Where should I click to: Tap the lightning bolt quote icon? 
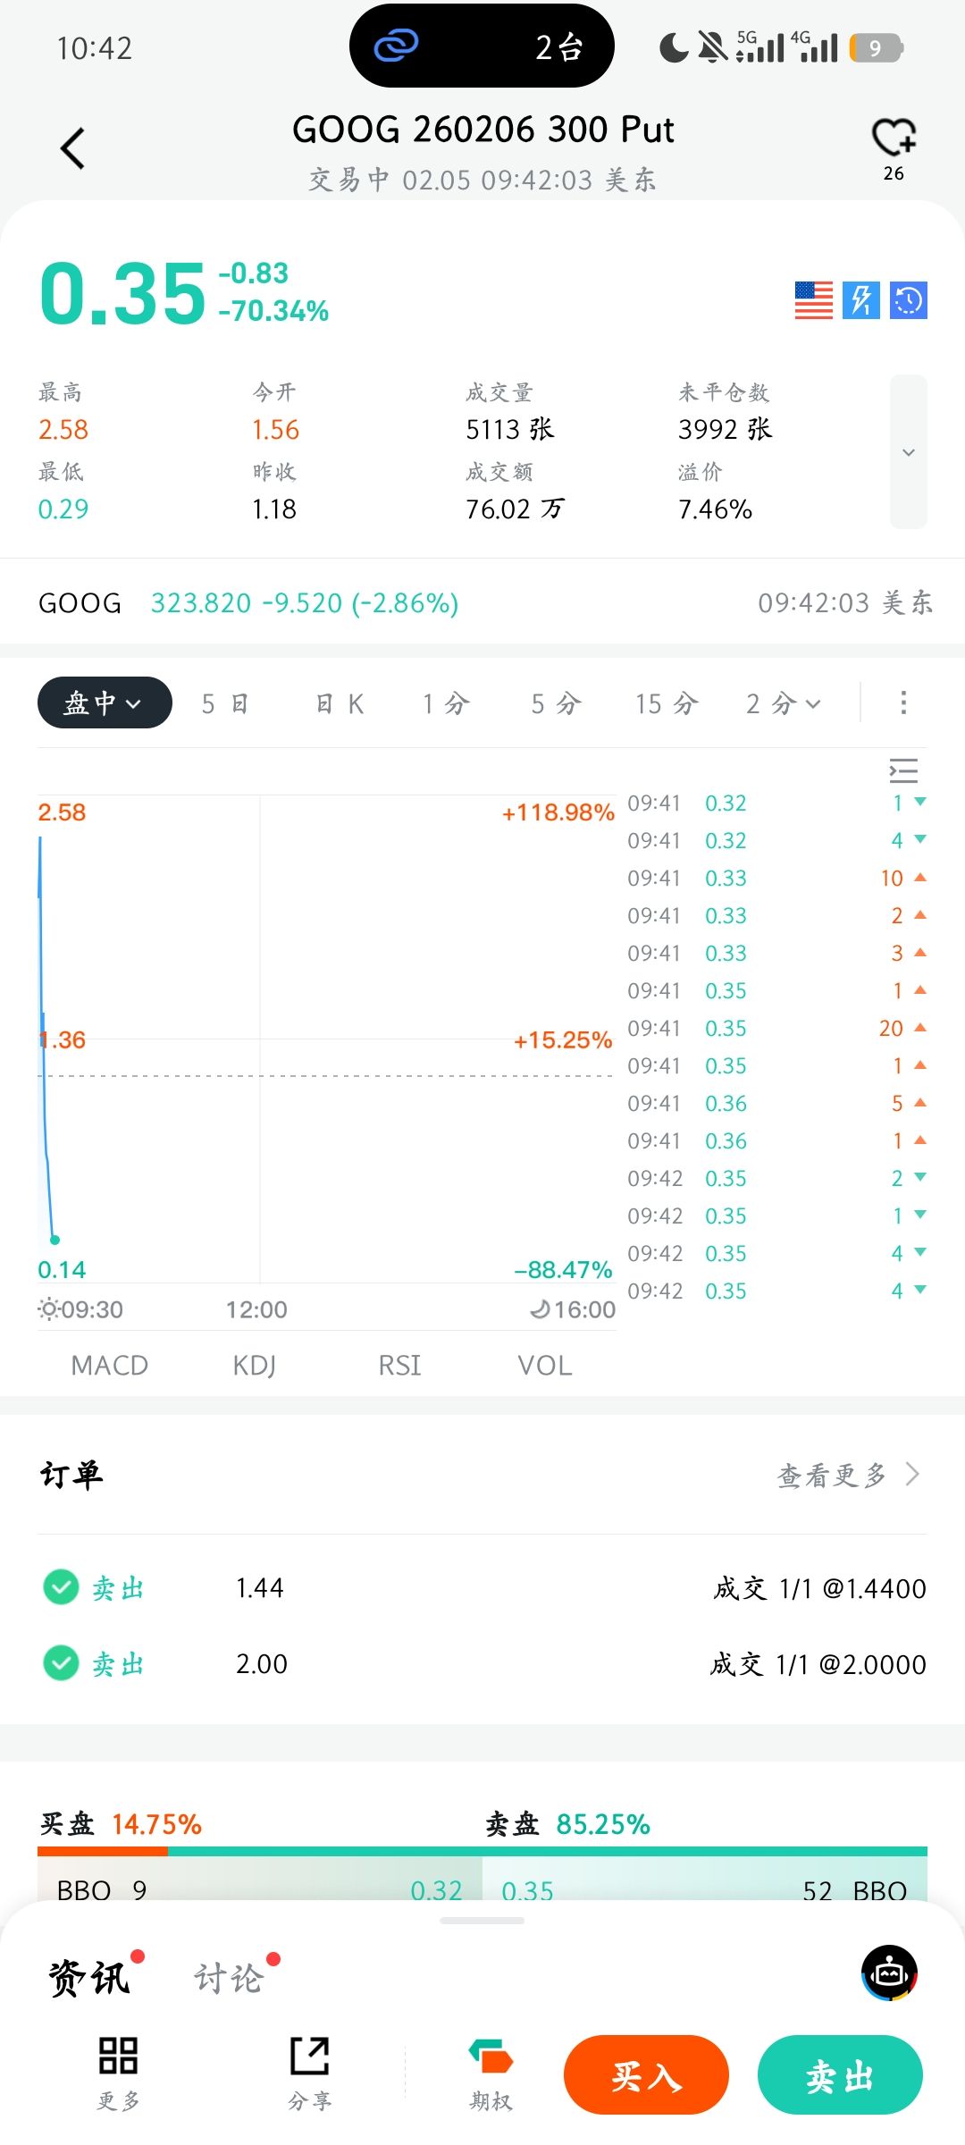[861, 300]
